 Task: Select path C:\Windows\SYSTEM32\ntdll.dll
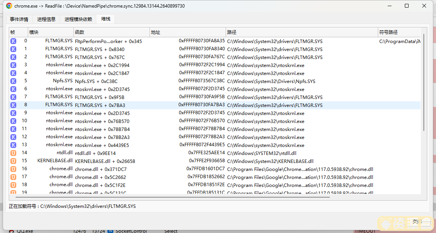pyautogui.click(x=262, y=153)
